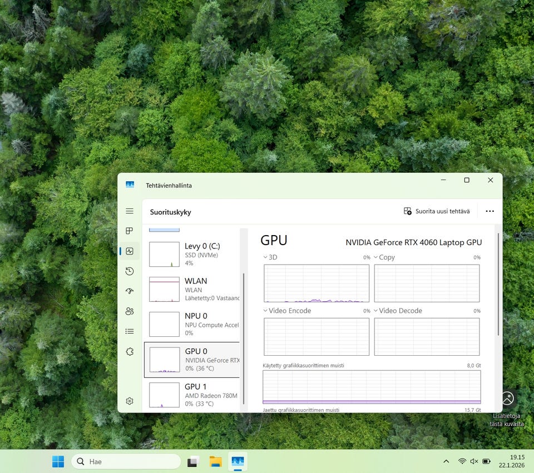Select GPU 1 AMD Radeon 780M
The width and height of the screenshot is (534, 473).
[192, 395]
